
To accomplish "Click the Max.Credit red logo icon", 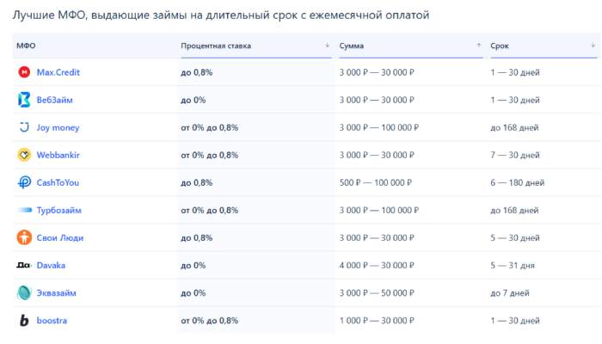I will tap(24, 72).
